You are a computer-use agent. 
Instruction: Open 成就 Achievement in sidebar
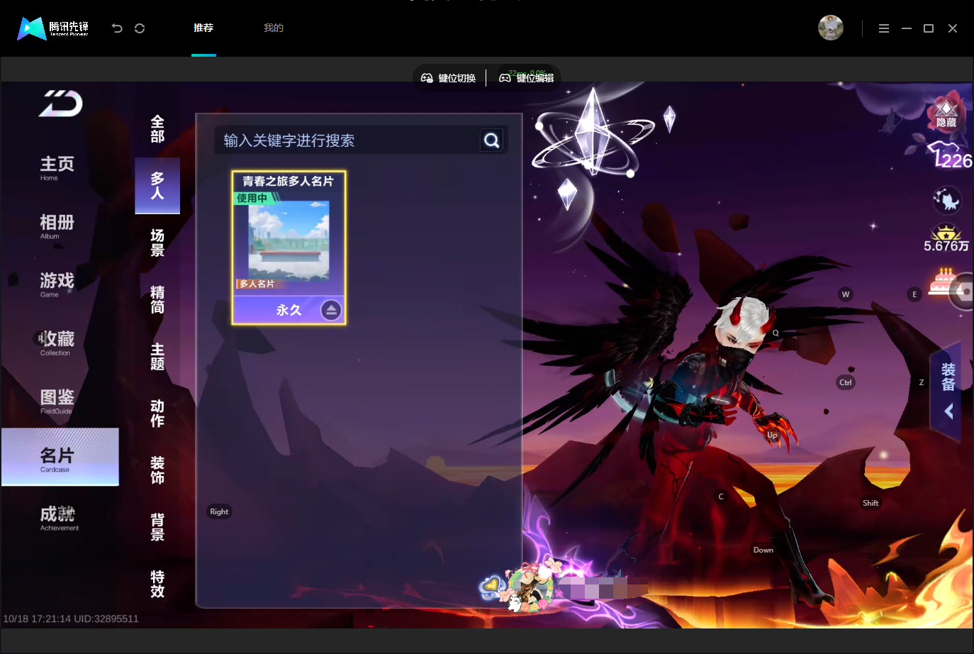pos(58,518)
